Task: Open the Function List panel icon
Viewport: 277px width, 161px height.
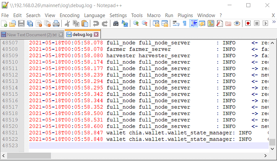Action: 220,23
